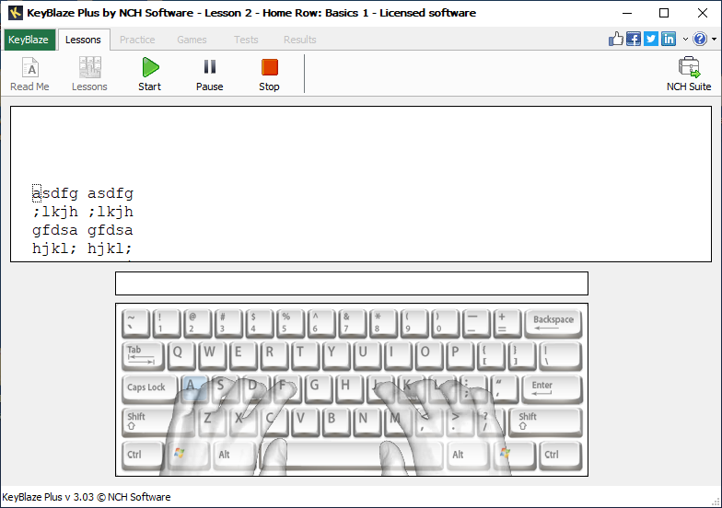This screenshot has height=508, width=722.
Task: Open the KeyBlaze green menu tab
Action: point(28,40)
